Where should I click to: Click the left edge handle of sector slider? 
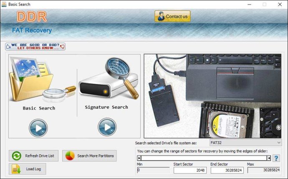pos(139,158)
